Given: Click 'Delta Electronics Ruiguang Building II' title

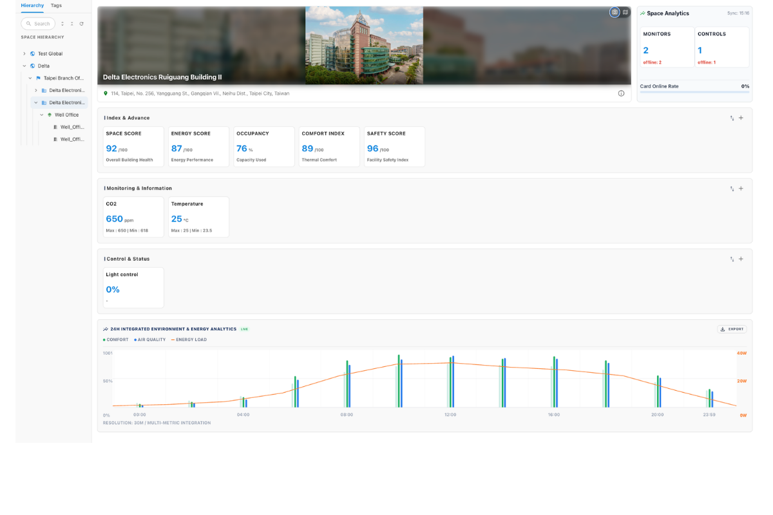Looking at the screenshot, I should tap(162, 77).
